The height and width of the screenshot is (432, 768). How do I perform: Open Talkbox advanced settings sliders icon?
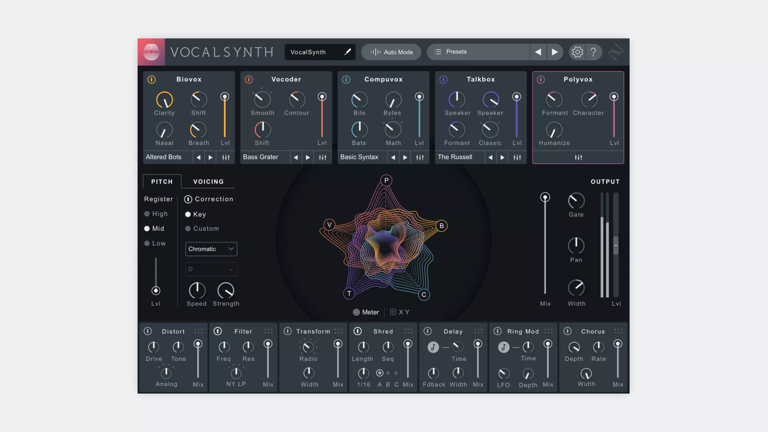(517, 158)
